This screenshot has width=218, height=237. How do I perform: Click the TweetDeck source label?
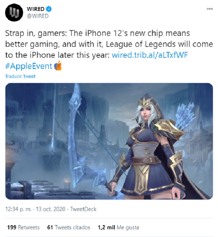pos(83,209)
